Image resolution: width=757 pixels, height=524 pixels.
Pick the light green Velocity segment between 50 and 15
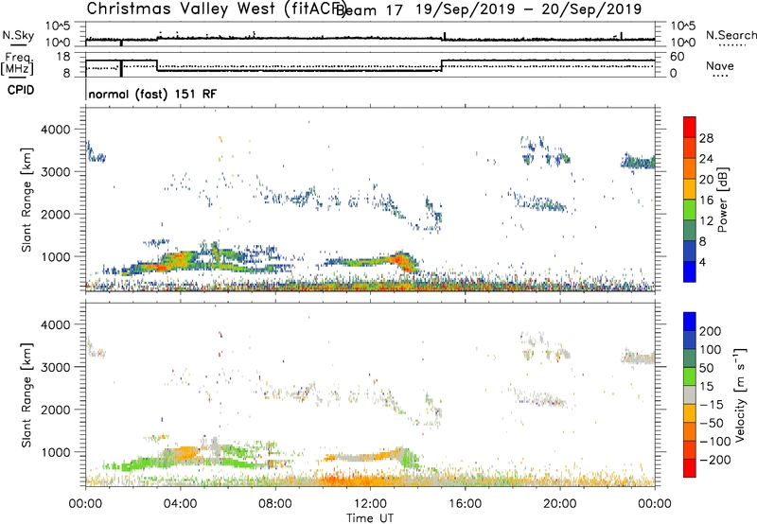coord(690,376)
